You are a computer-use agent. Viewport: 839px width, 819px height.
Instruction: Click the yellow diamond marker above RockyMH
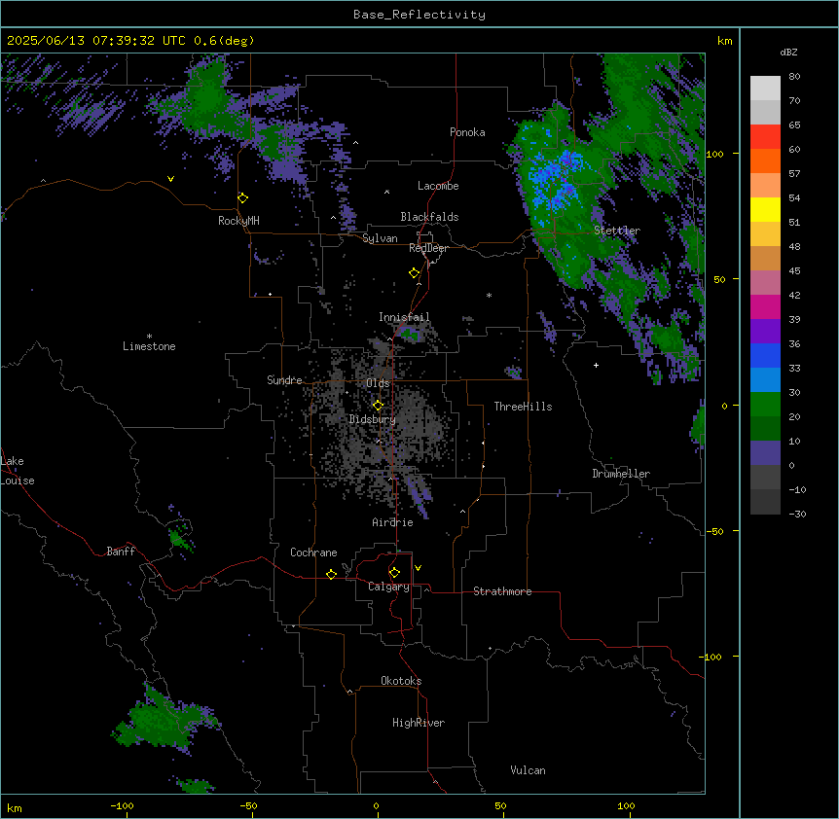pyautogui.click(x=243, y=198)
